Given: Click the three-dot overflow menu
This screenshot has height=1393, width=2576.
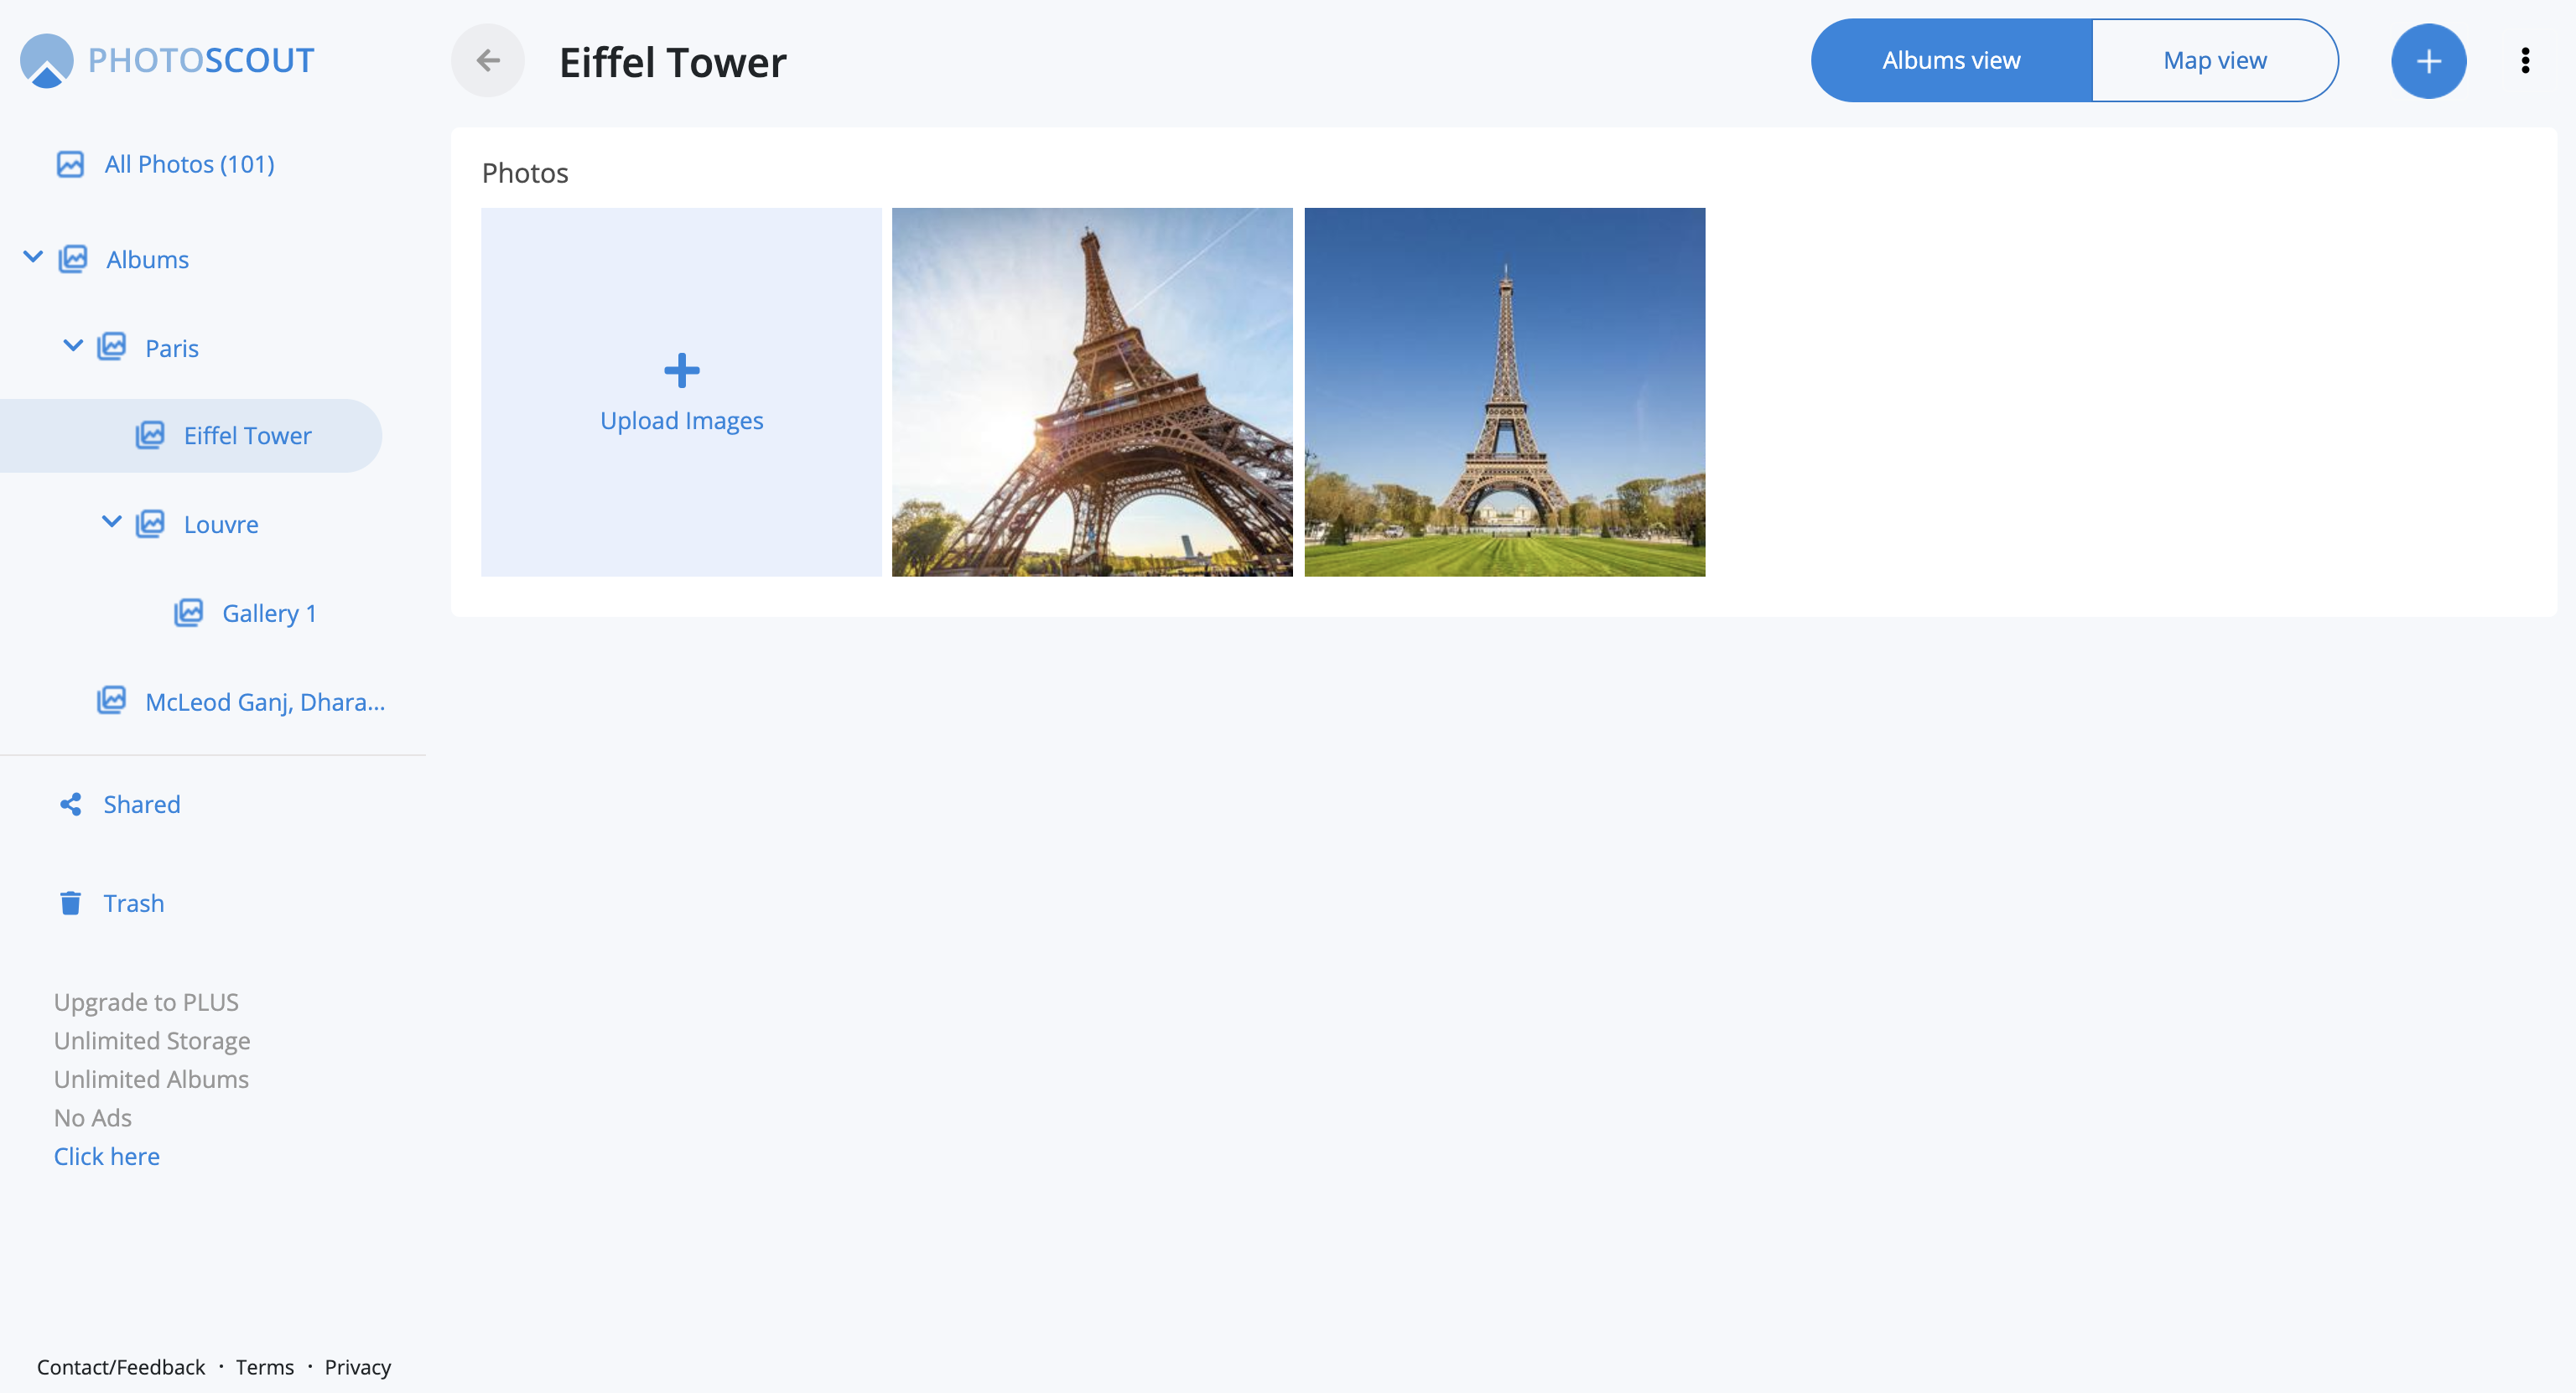Looking at the screenshot, I should pos(2526,60).
